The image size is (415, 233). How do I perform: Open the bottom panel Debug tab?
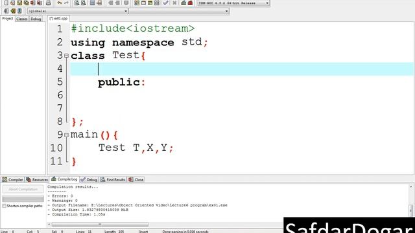click(x=89, y=180)
